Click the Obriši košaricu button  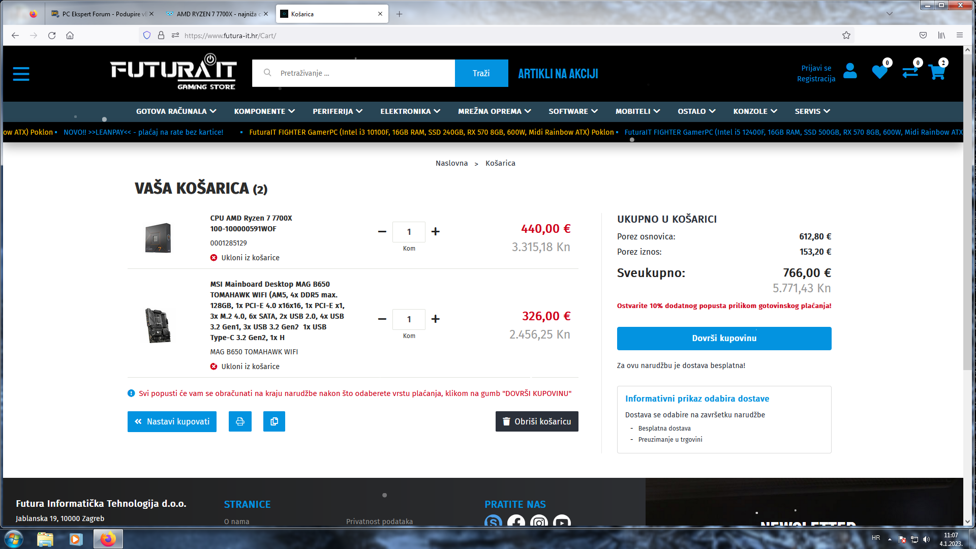tap(537, 421)
